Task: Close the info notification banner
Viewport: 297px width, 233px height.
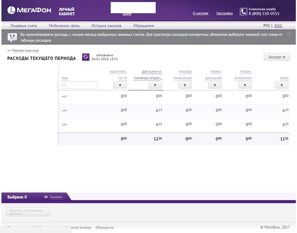Action: click(289, 34)
